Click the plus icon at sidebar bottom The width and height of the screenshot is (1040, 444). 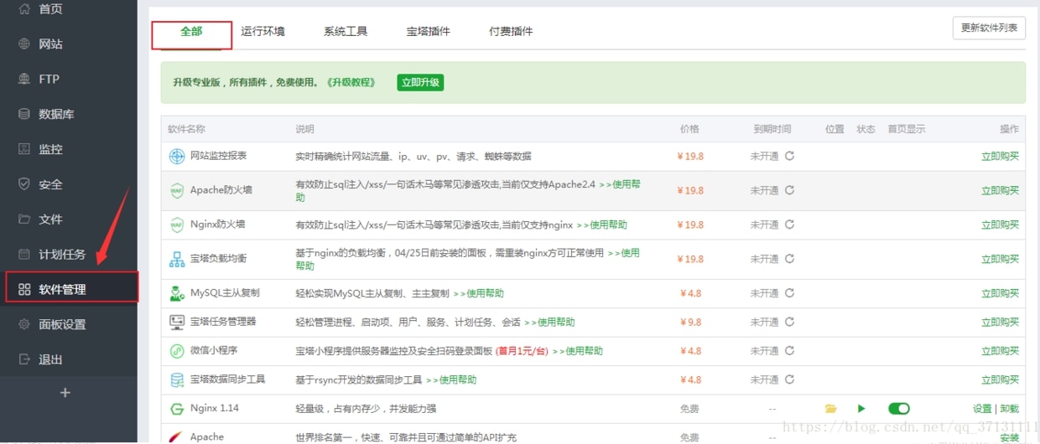[x=65, y=392]
